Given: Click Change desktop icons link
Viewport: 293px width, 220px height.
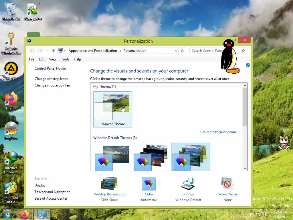Looking at the screenshot, I should (52, 79).
